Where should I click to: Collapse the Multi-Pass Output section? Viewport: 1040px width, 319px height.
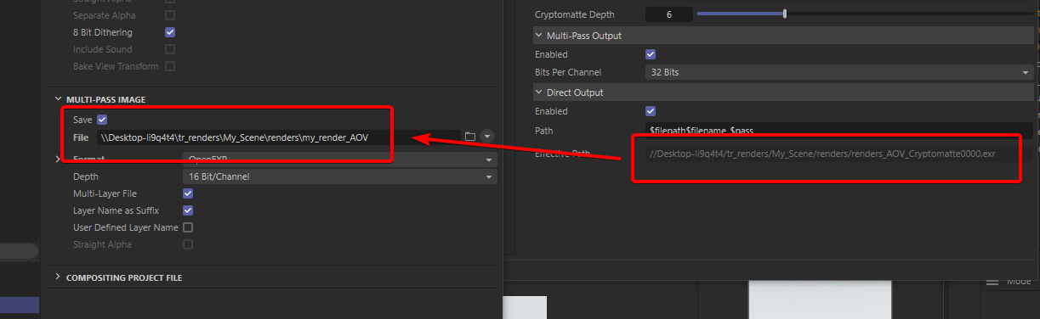pyautogui.click(x=539, y=36)
